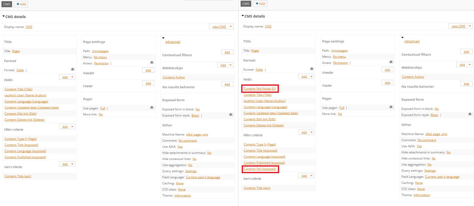Open Use pager settings gear, right panel
Image resolution: width=474 pixels, height=206 pixels.
pos(391,107)
